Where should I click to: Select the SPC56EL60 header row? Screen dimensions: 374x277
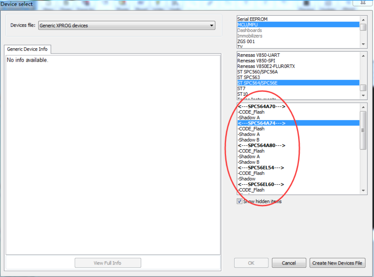point(298,184)
